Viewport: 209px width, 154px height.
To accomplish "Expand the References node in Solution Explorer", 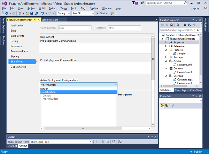I will [166, 46].
